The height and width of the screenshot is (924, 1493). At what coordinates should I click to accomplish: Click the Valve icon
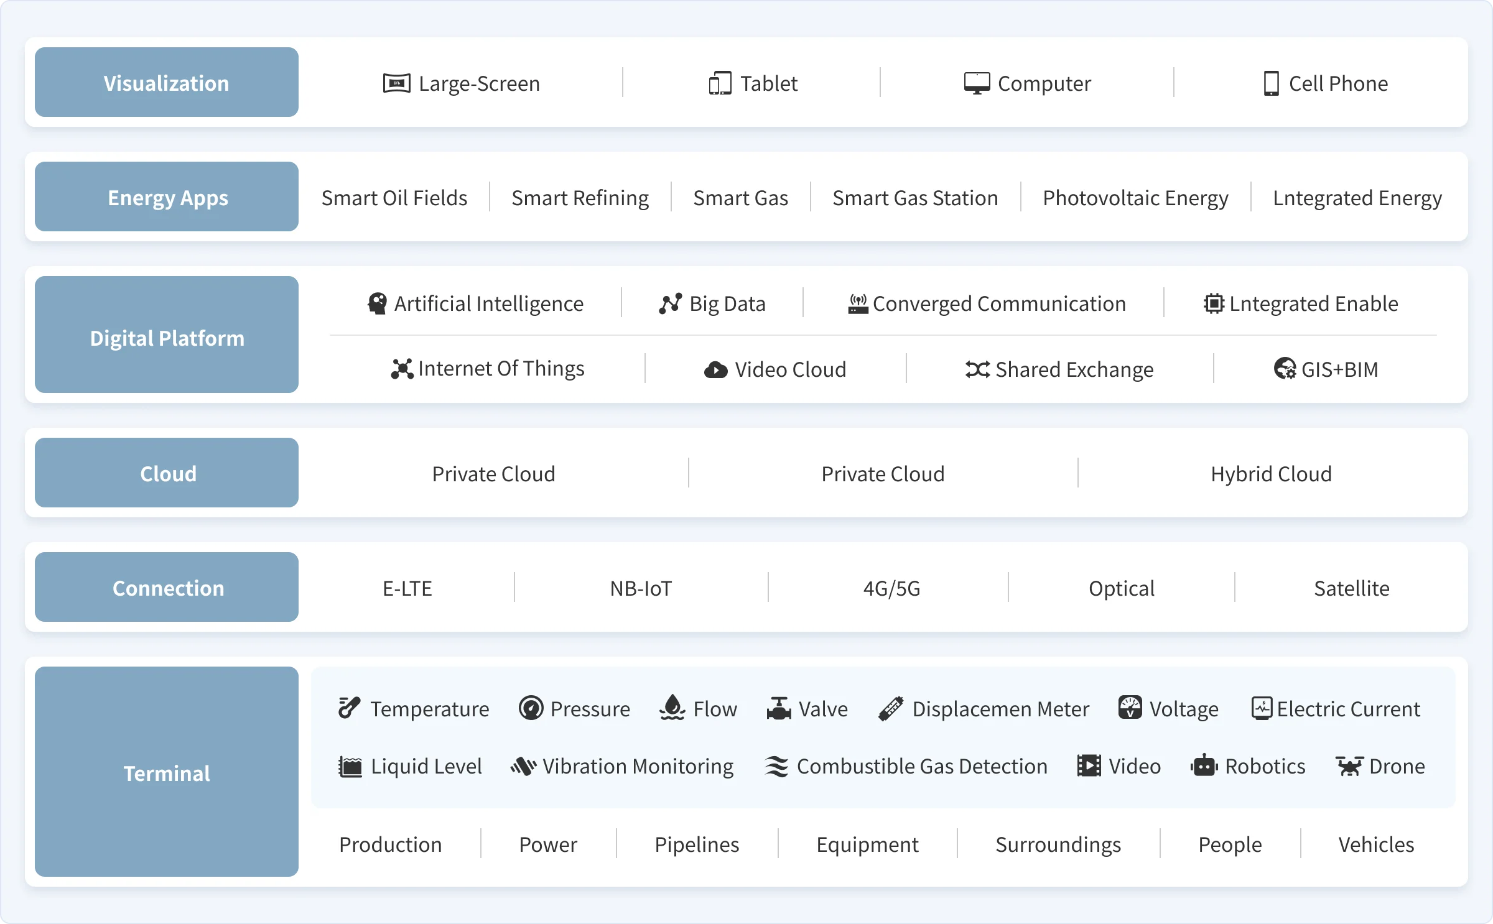pos(779,708)
